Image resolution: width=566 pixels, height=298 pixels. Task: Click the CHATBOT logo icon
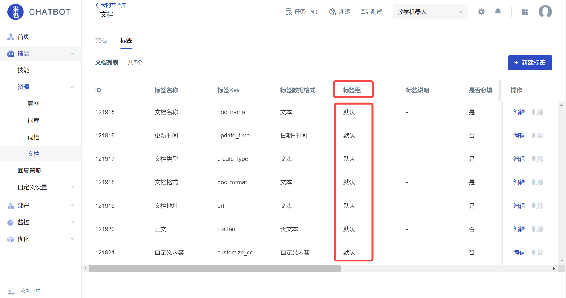coord(15,12)
